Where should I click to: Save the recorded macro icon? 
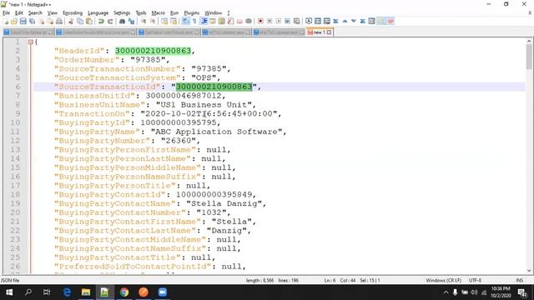coord(297,21)
